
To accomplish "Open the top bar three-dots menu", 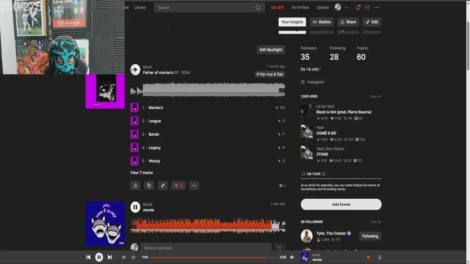I will tap(376, 7).
